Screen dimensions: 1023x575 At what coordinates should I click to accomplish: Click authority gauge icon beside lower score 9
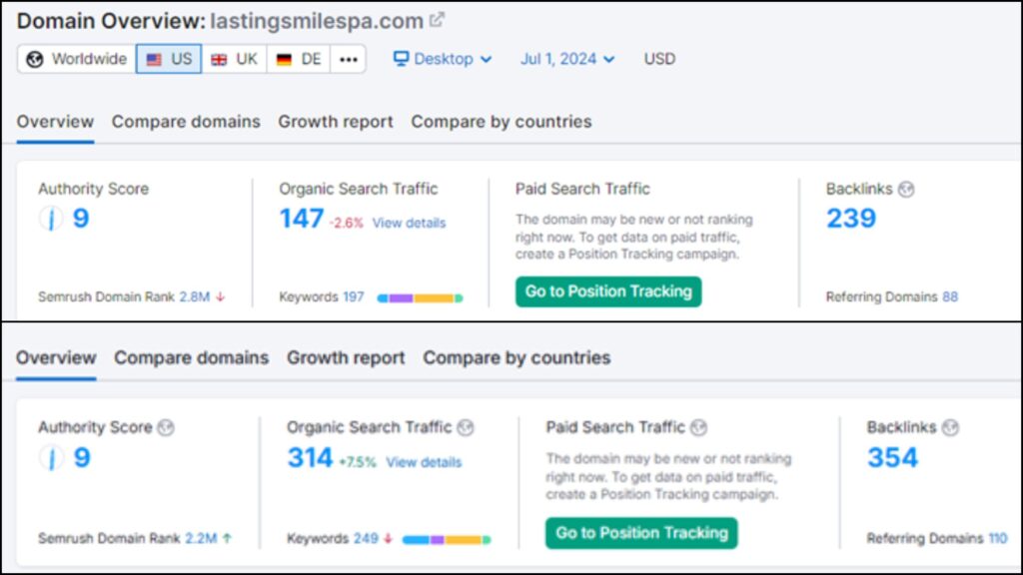point(51,457)
